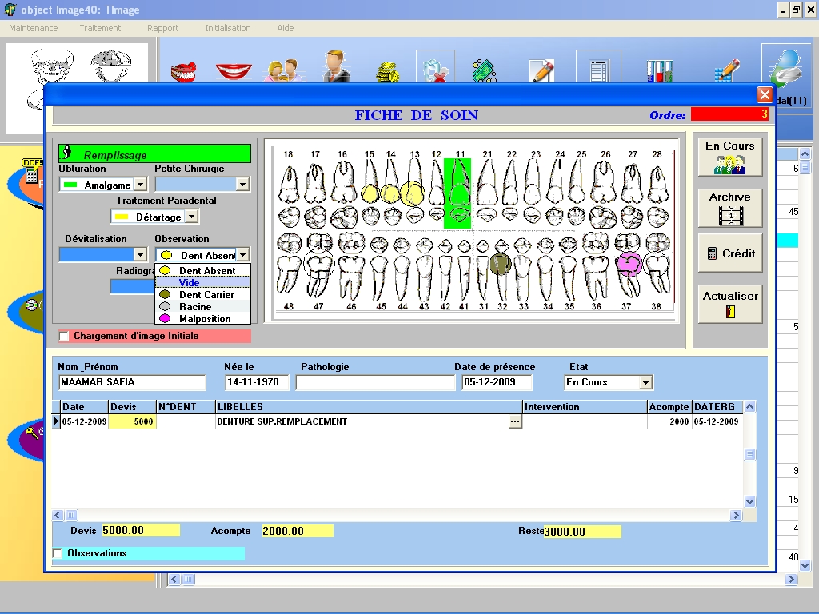Click the Archive button

point(729,208)
